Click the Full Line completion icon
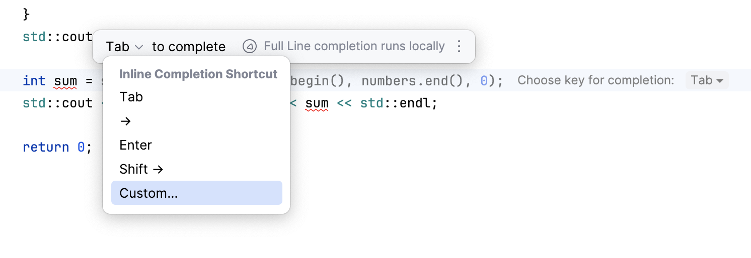Screen dimensions: 751x258 point(249,47)
